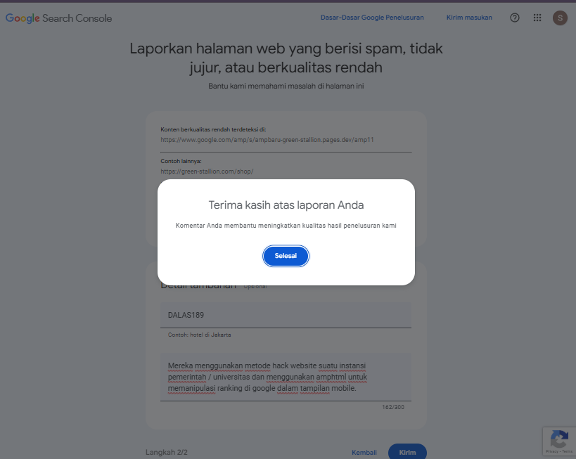Click the Contoh: hotel di Jakarta hint

click(x=200, y=335)
